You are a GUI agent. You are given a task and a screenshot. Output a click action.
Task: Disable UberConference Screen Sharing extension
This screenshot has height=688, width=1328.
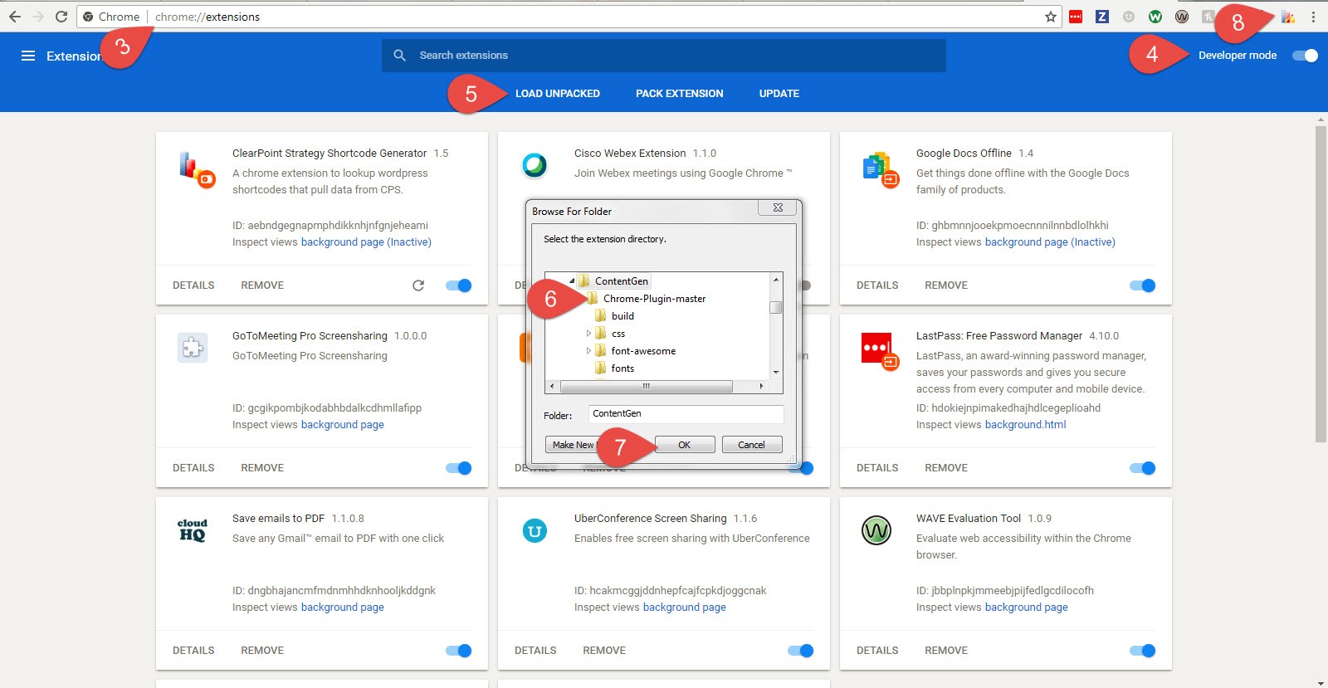801,651
